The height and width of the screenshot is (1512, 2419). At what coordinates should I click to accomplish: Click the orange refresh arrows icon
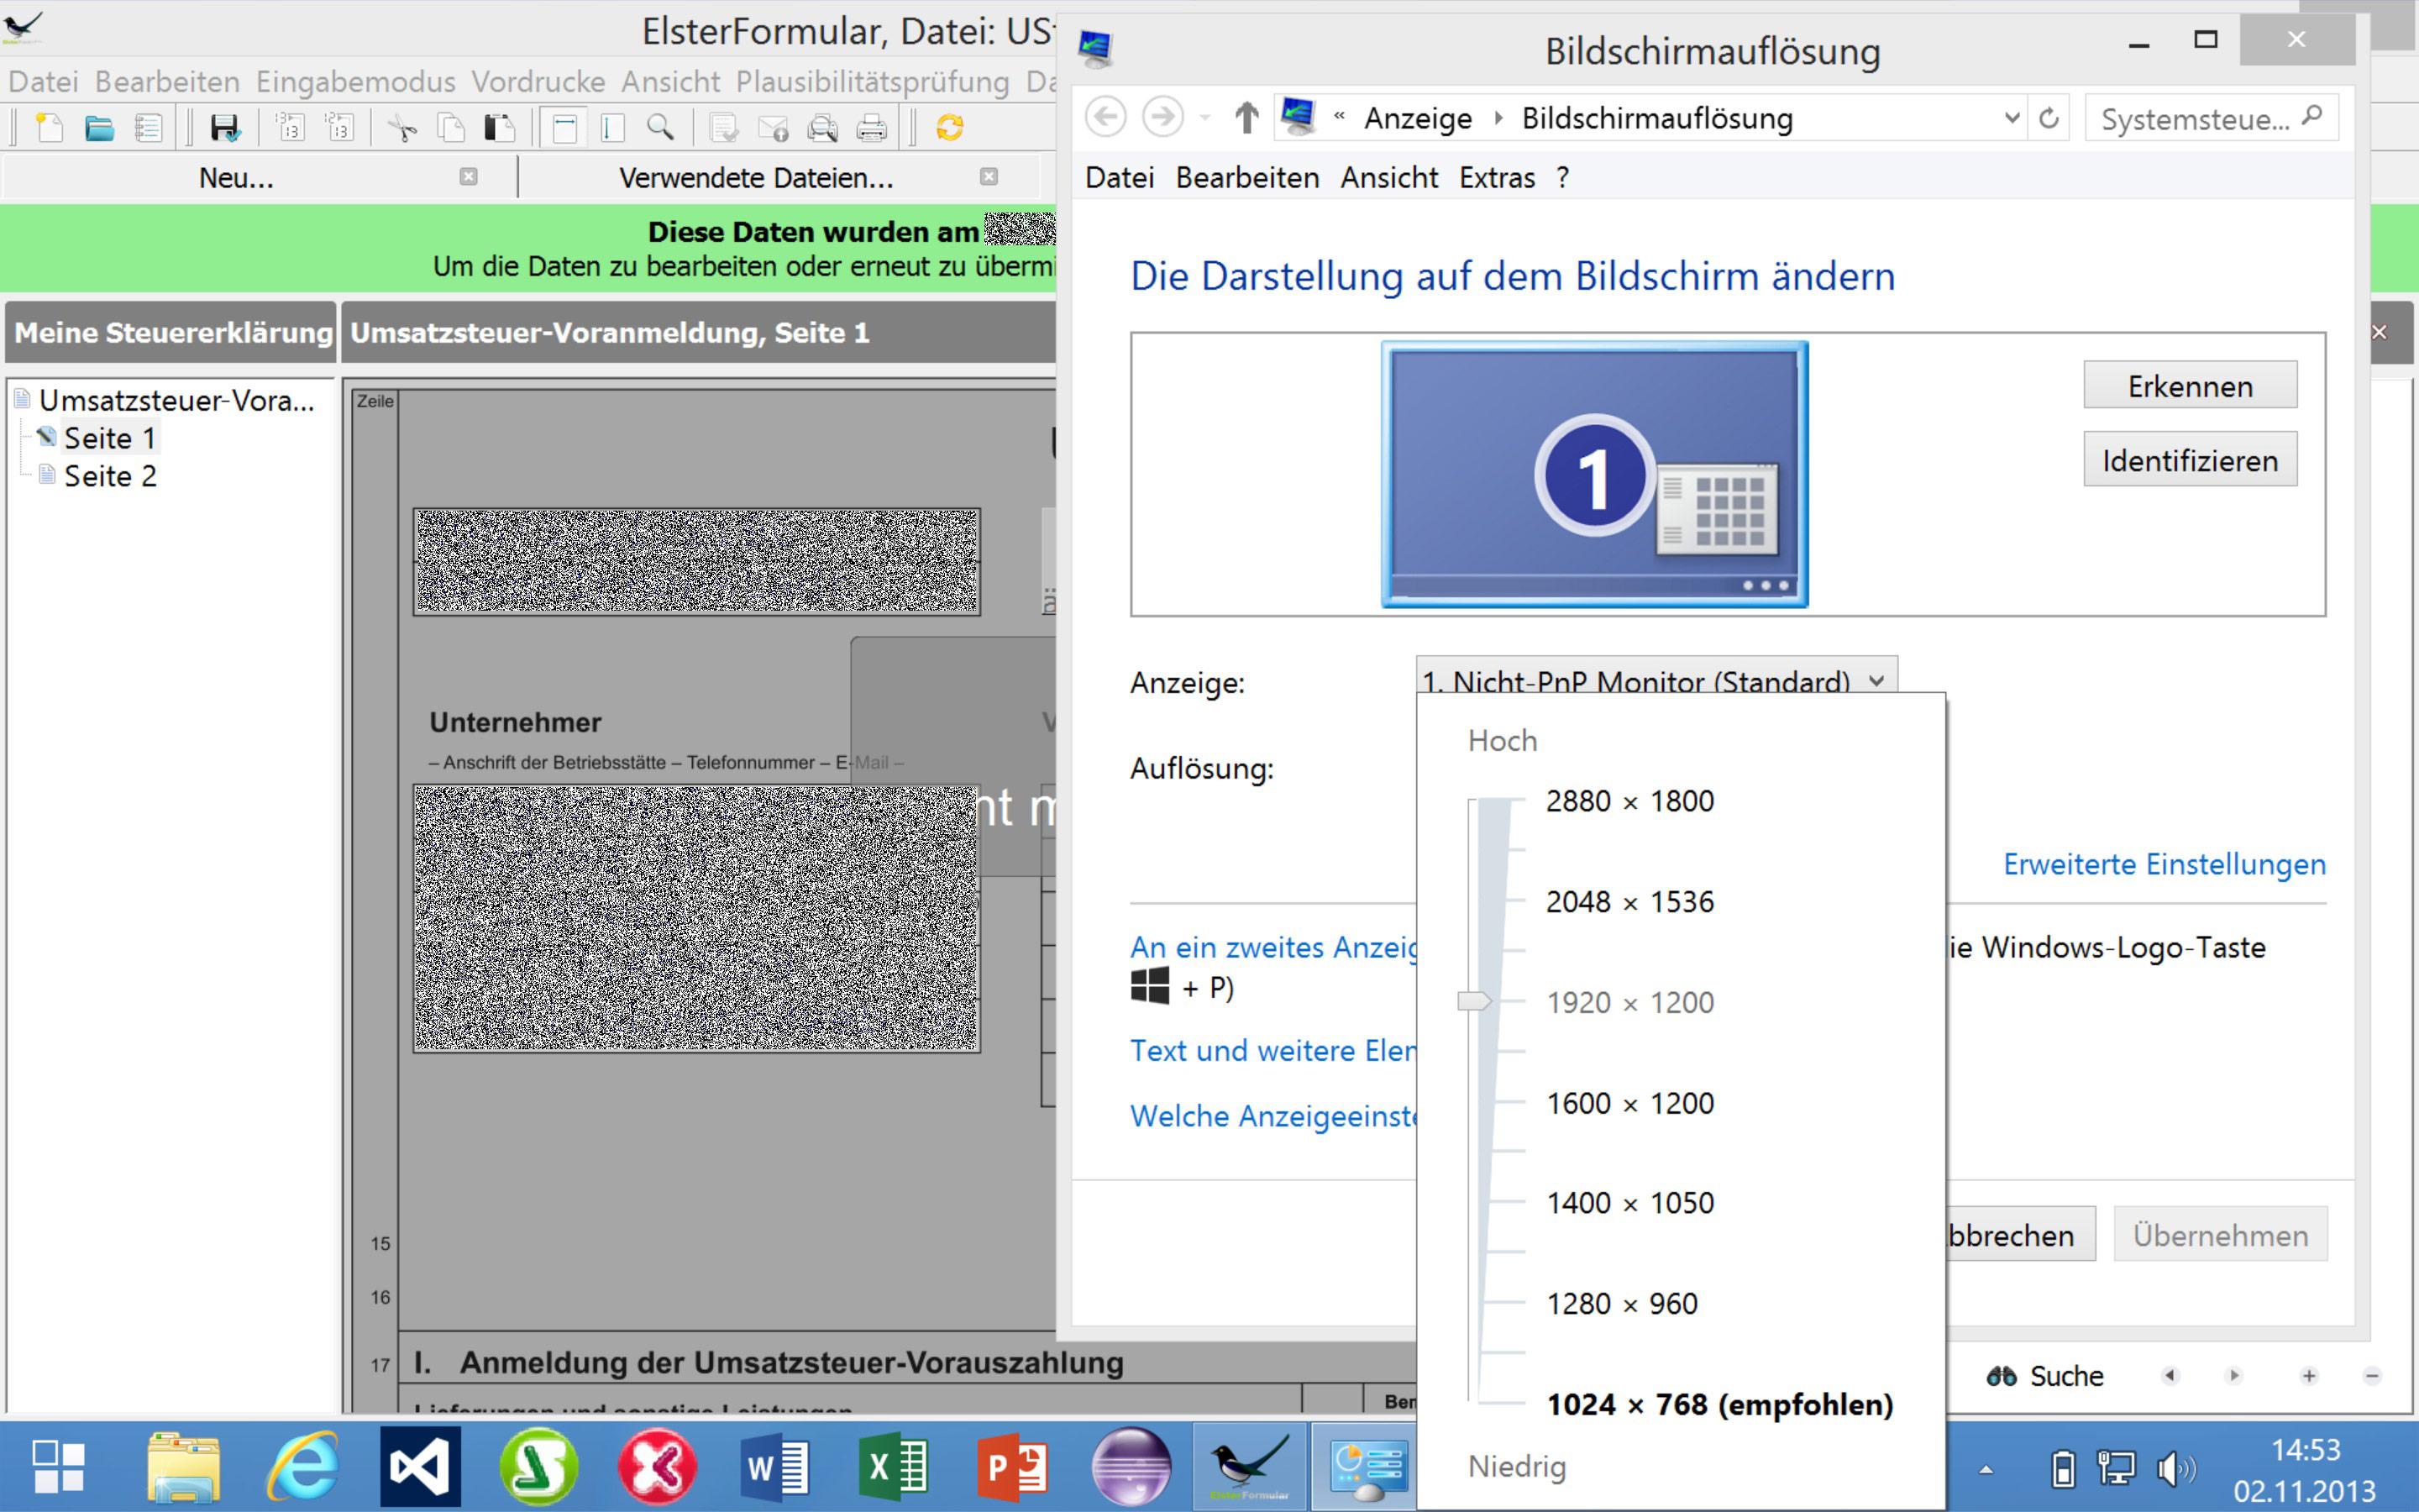coord(948,128)
